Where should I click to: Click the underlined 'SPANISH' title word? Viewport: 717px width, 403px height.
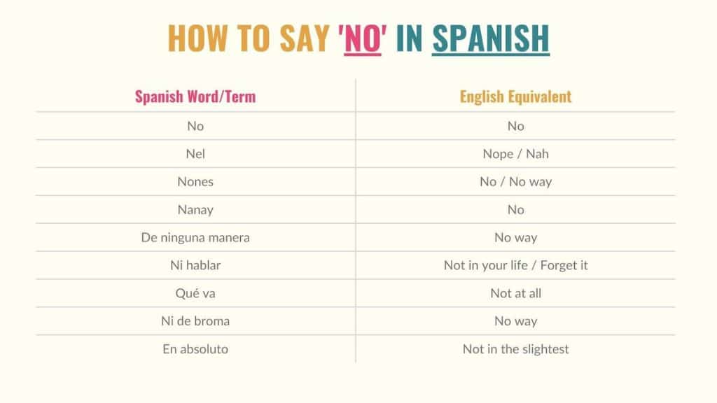(x=490, y=39)
